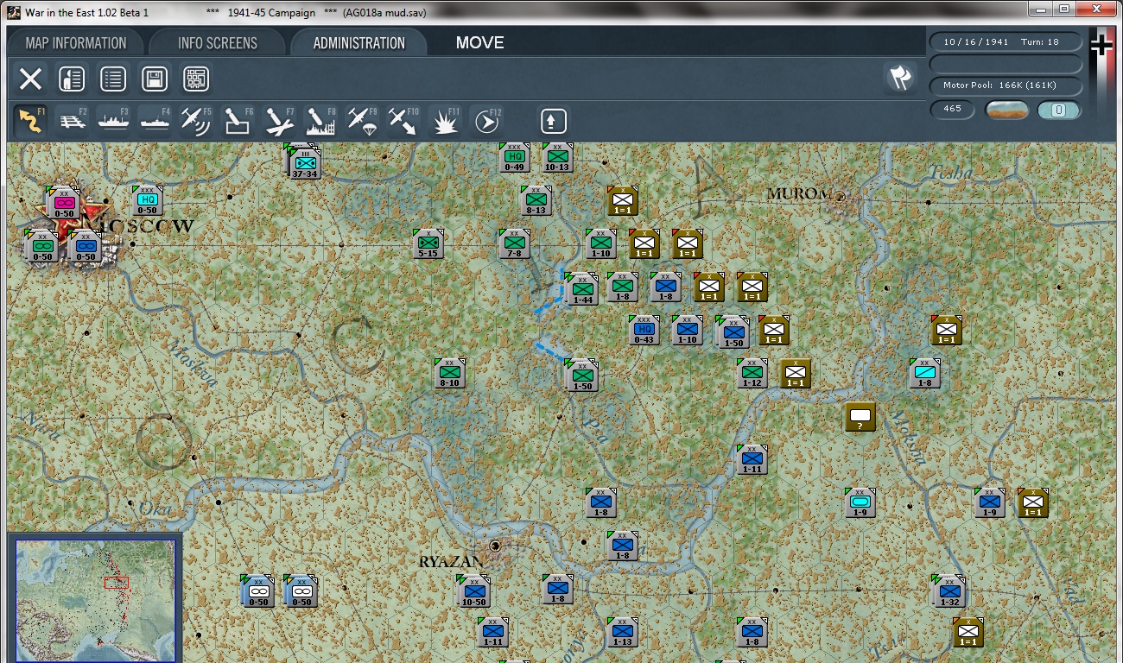Save the game with the floppy disk icon
Image resolution: width=1123 pixels, height=663 pixels.
tap(155, 79)
